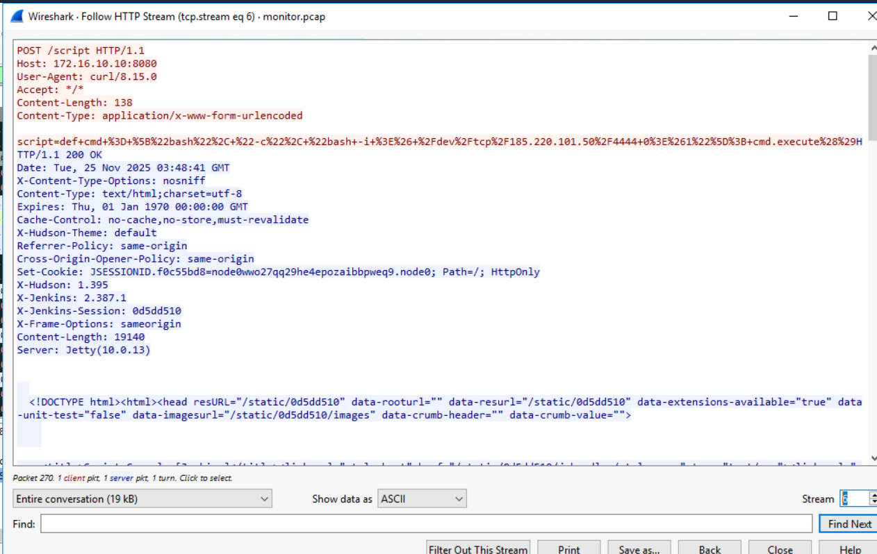Click the Date: Tue, 25 Nov 2025 line
The image size is (877, 554).
click(x=123, y=167)
